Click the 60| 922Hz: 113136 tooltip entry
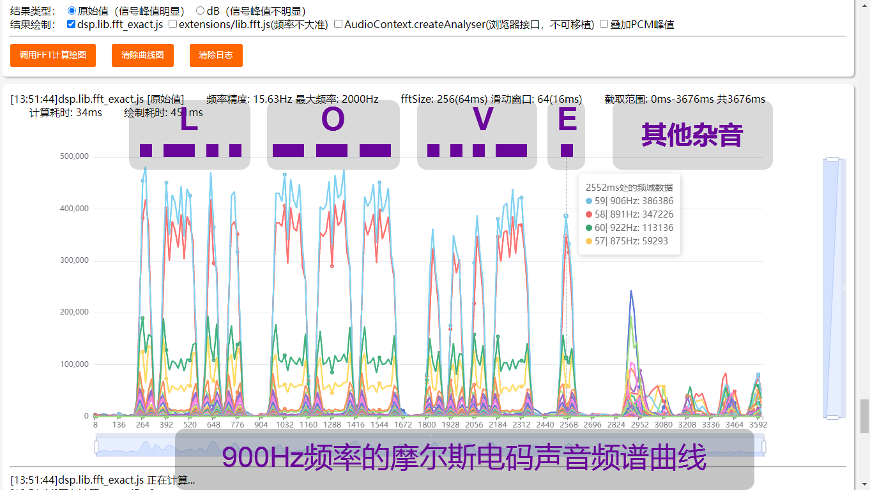Image resolution: width=870 pixels, height=490 pixels. (x=629, y=228)
